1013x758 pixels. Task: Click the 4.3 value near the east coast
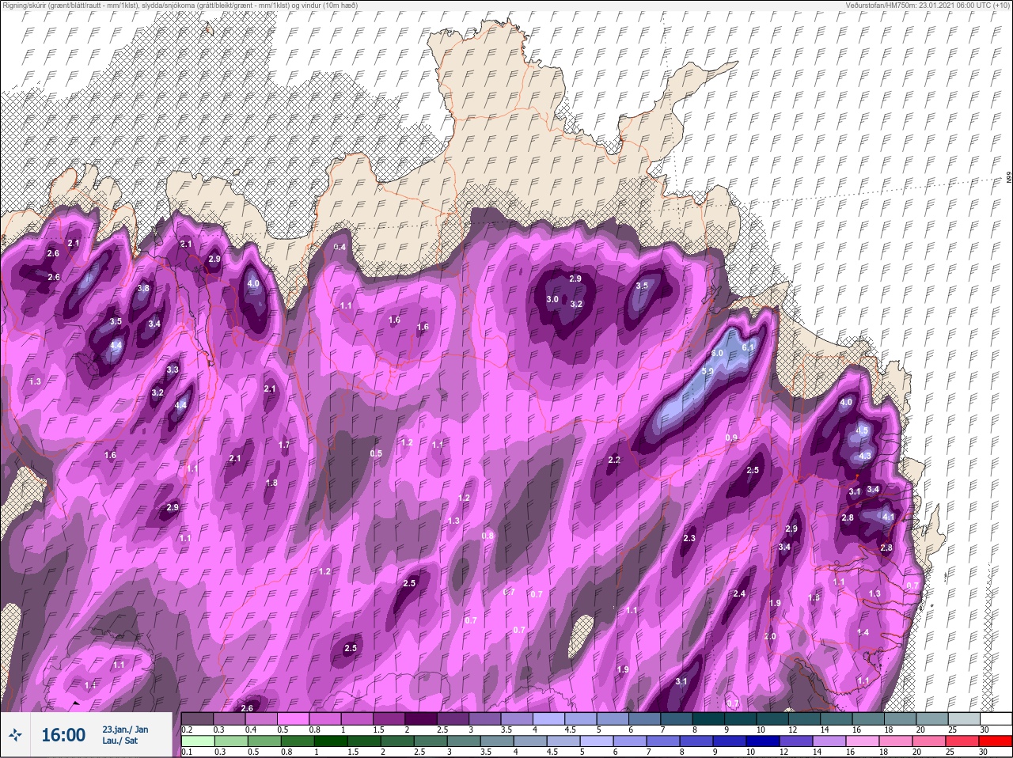864,456
